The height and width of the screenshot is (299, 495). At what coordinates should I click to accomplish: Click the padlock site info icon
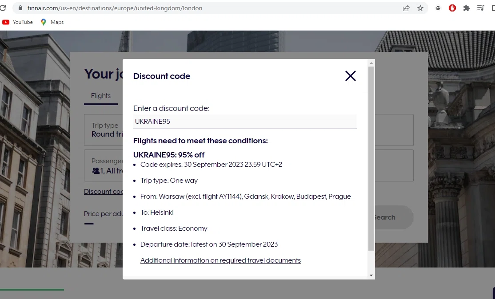coord(20,8)
